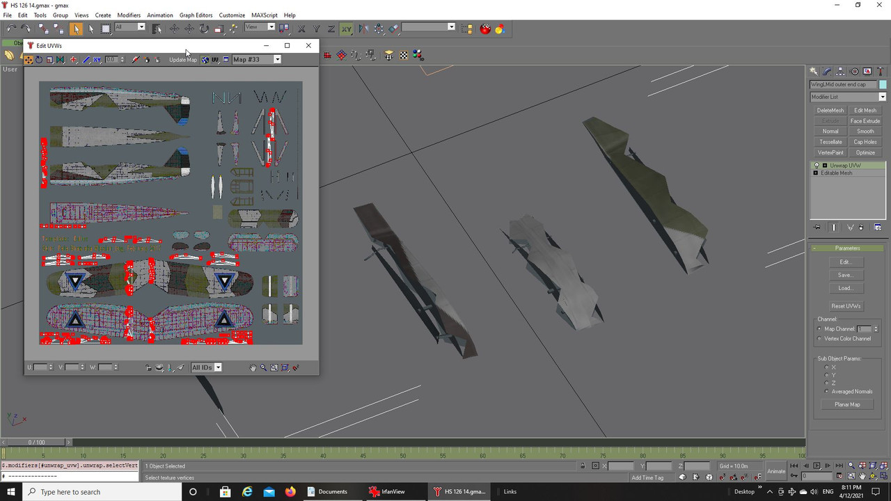Expand the Unwrap UVW stack entry
This screenshot has height=501, width=891.
click(x=825, y=166)
